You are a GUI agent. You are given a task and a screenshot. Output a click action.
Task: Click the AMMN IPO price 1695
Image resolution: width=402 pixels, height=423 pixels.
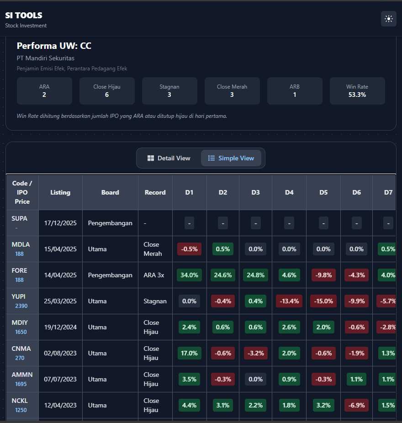(x=21, y=384)
